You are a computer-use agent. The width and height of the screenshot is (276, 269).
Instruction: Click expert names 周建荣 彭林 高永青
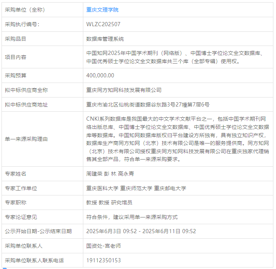pyautogui.click(x=110, y=174)
